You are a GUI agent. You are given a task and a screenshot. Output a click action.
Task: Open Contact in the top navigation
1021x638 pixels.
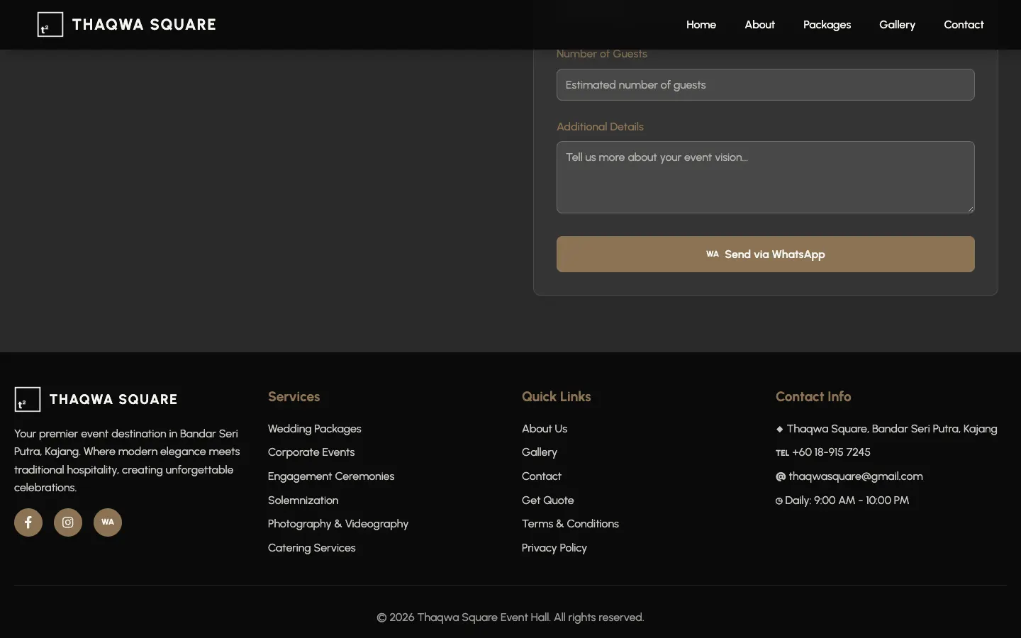(964, 25)
